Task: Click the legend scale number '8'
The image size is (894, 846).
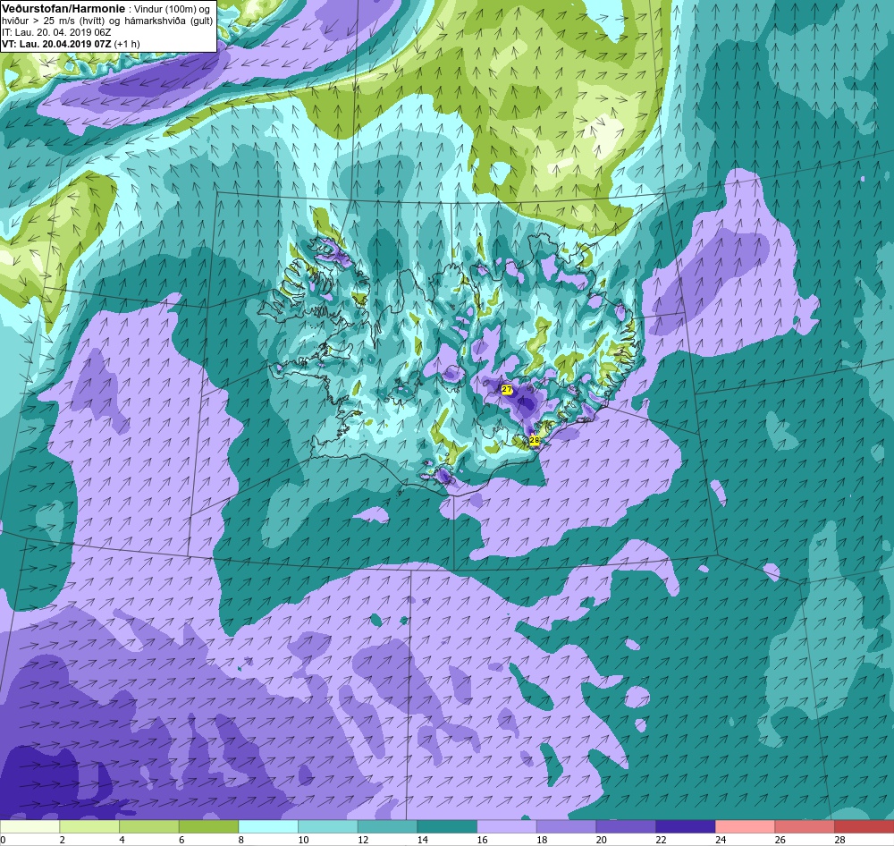Action: pos(241,840)
